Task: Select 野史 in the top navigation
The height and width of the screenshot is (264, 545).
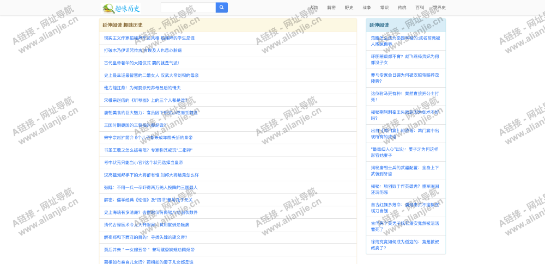Action: point(349,8)
